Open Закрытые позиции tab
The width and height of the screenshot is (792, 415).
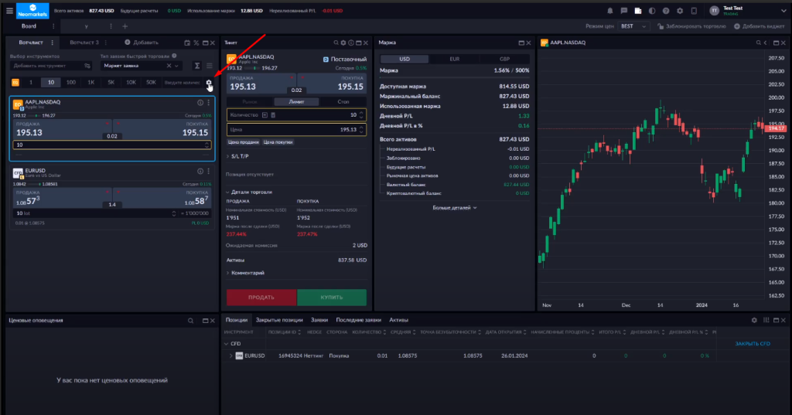point(279,320)
